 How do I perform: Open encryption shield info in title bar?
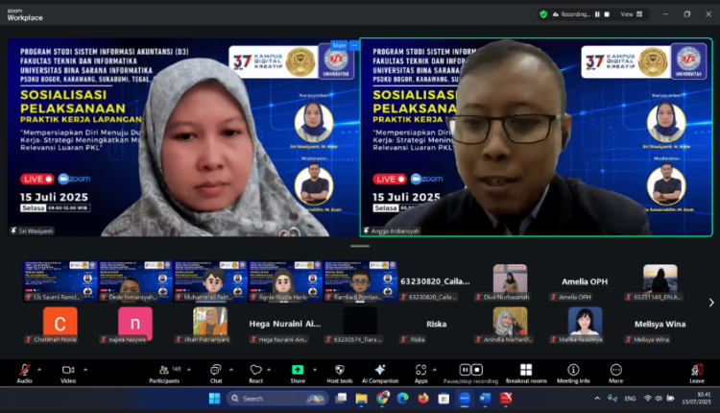(543, 14)
